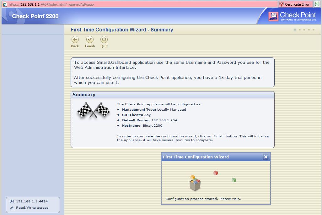This screenshot has width=322, height=215.
Task: Click the wizard step progress dots
Action: [304, 30]
